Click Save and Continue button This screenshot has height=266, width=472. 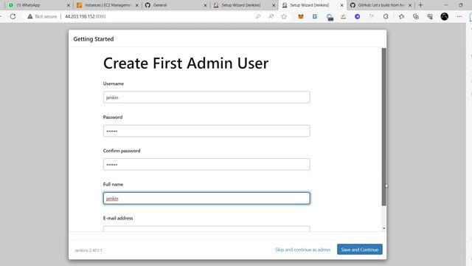[360, 250]
